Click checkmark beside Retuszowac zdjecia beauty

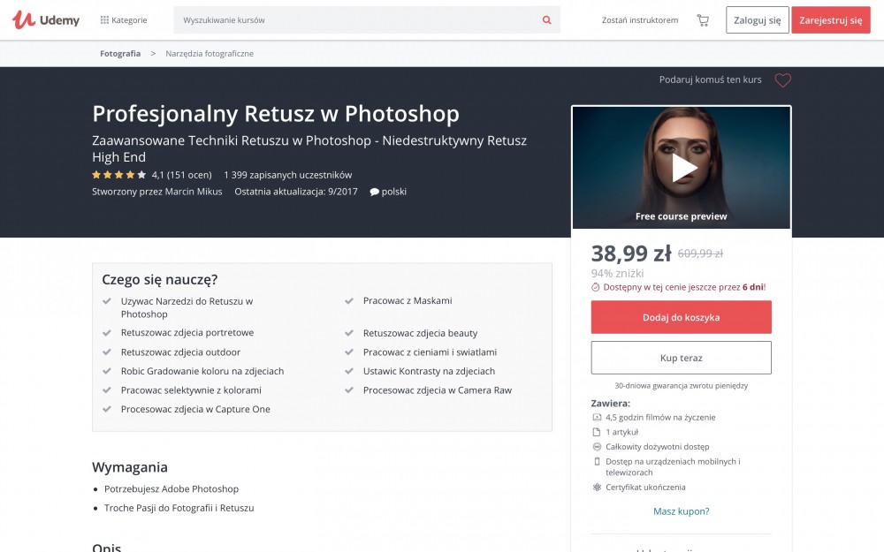tap(349, 334)
